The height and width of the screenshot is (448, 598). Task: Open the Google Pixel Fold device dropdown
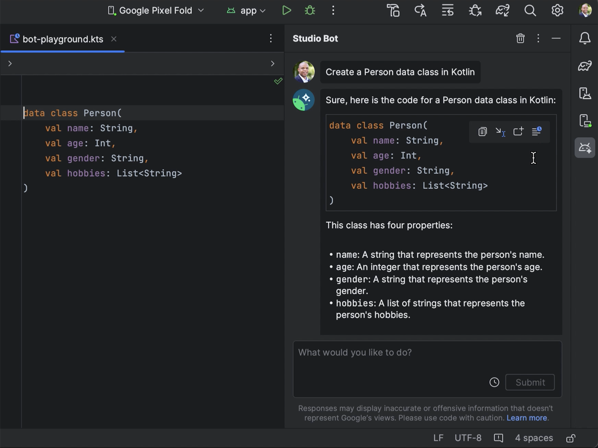156,11
